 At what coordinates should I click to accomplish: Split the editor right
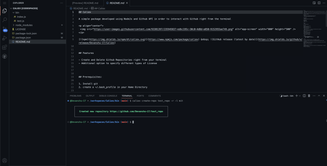tap(319, 3)
